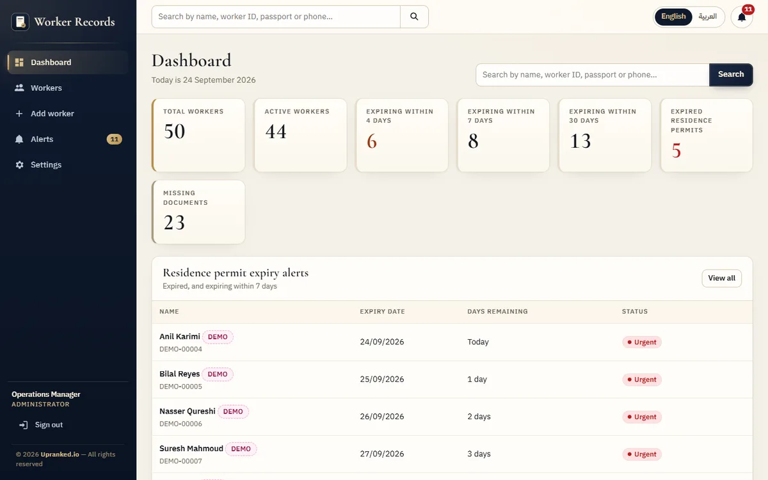
Task: Click the plus icon beside Add worker
Action: point(19,113)
